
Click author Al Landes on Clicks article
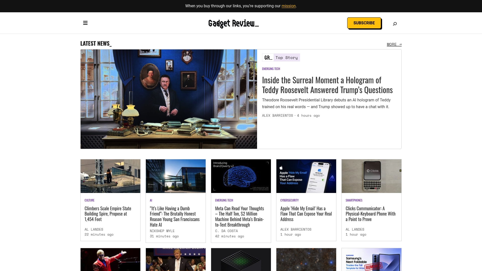coord(355,229)
